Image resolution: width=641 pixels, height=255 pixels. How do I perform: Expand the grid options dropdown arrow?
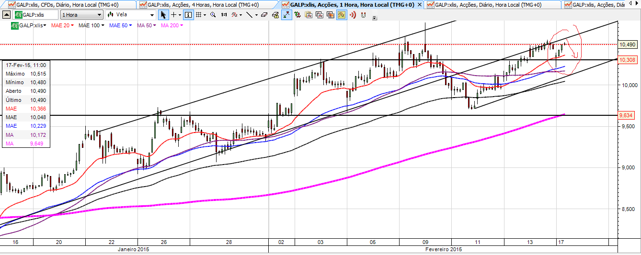click(205, 15)
